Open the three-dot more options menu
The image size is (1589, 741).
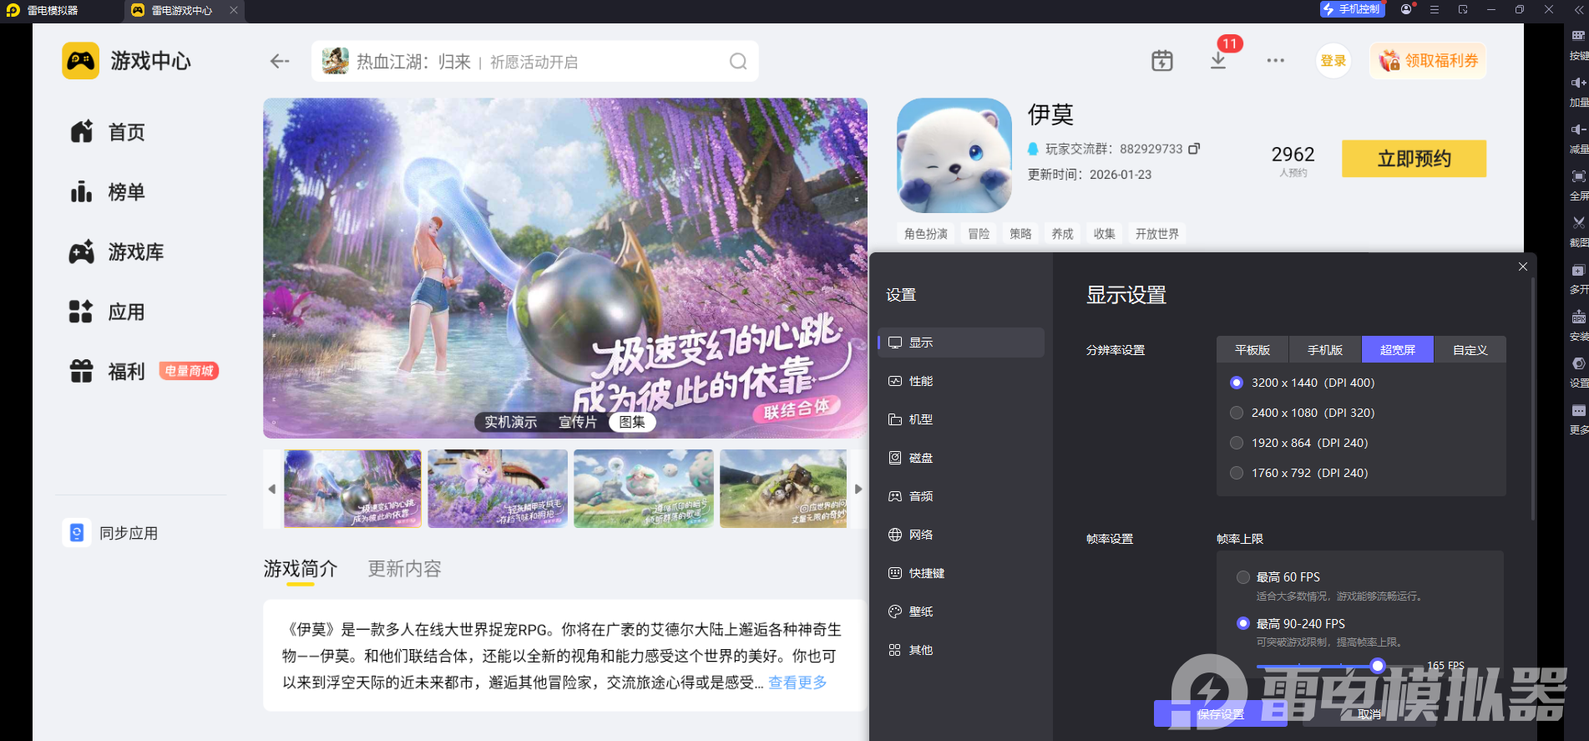pyautogui.click(x=1275, y=60)
